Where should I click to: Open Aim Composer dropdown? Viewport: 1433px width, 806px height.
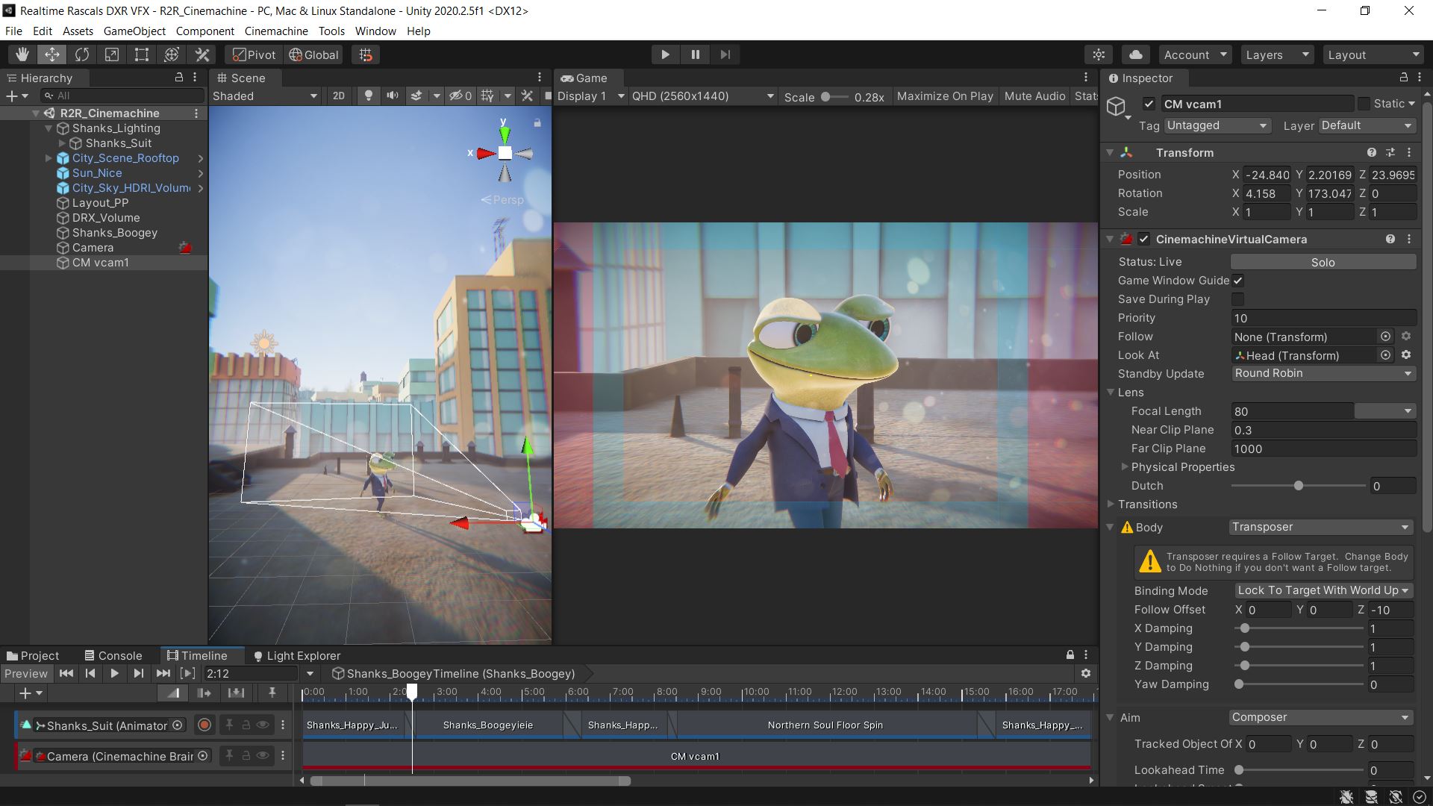point(1320,717)
